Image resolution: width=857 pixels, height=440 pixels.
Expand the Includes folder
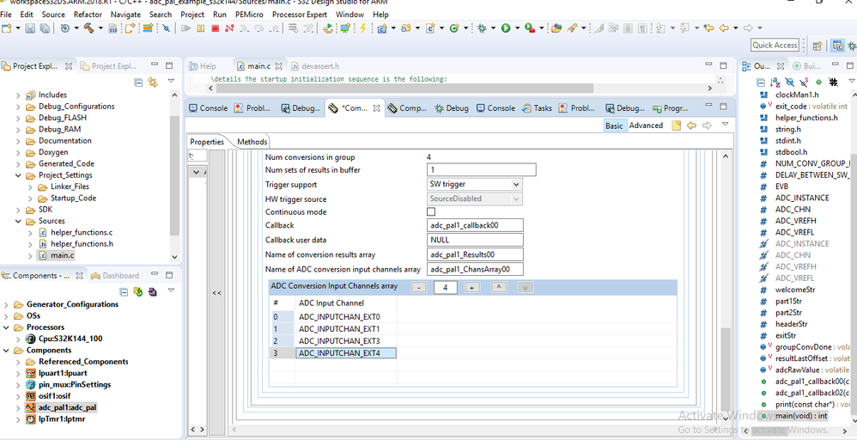pyautogui.click(x=18, y=95)
